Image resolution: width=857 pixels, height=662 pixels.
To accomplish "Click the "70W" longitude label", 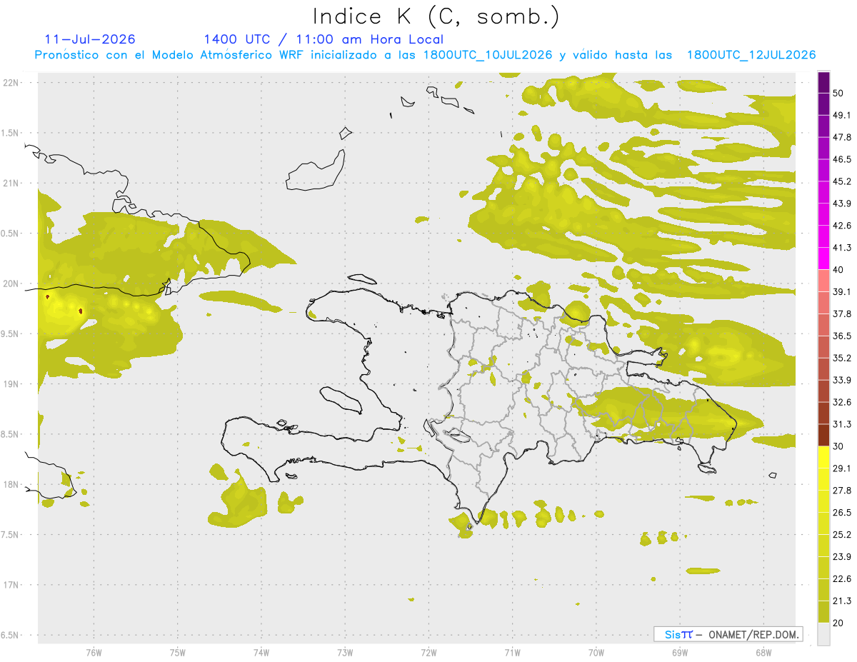I will pyautogui.click(x=596, y=652).
